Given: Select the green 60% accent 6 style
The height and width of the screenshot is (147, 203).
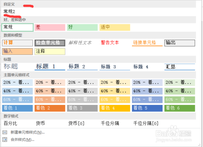Looking at the screenshot, I should [x=180, y=100].
